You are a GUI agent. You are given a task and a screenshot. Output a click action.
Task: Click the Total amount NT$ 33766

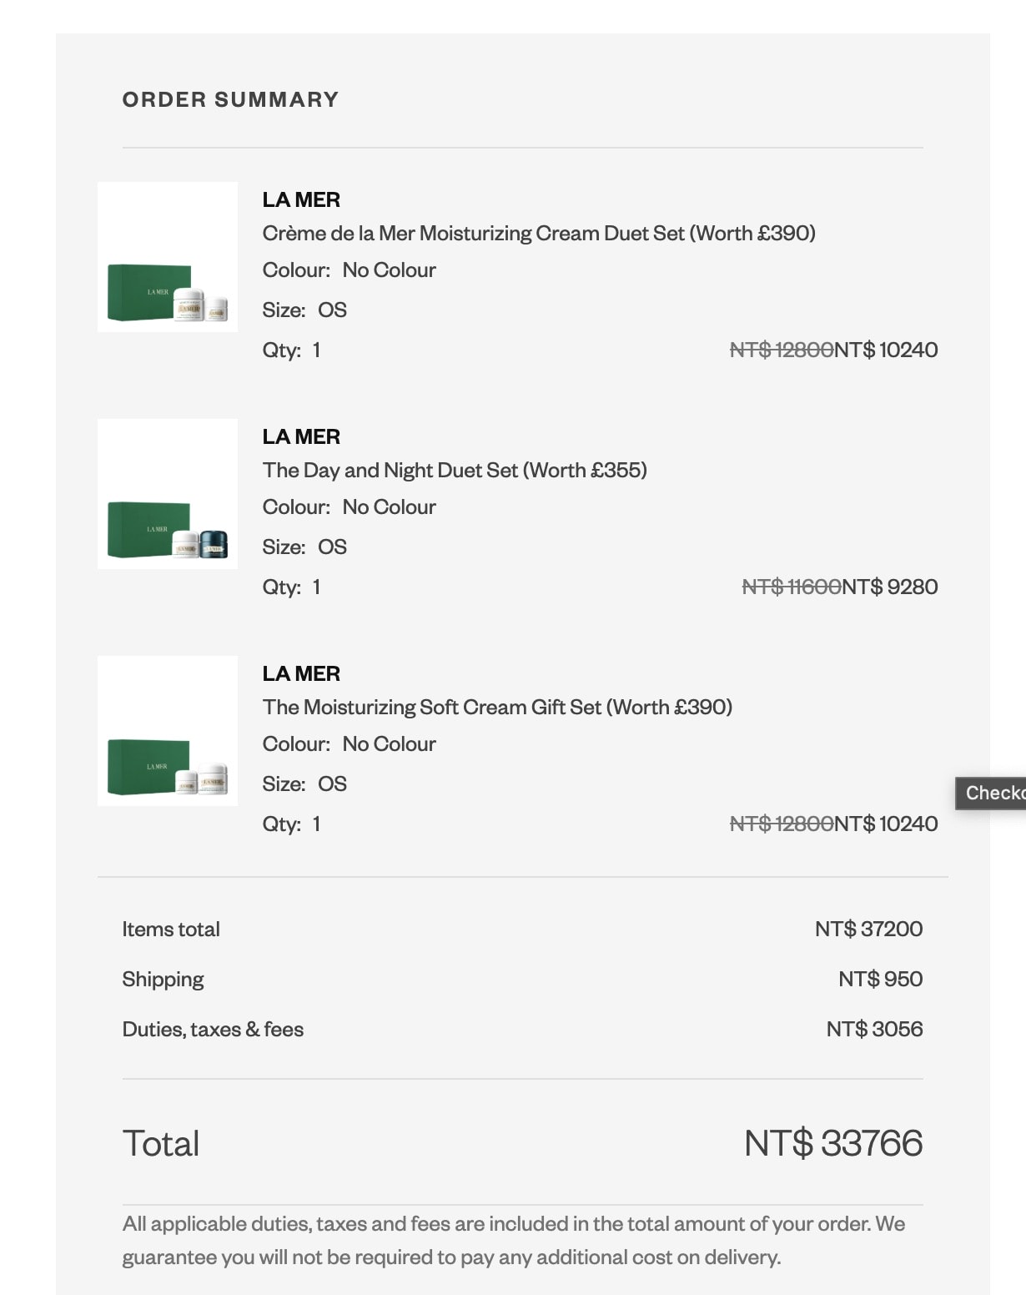pyautogui.click(x=833, y=1143)
